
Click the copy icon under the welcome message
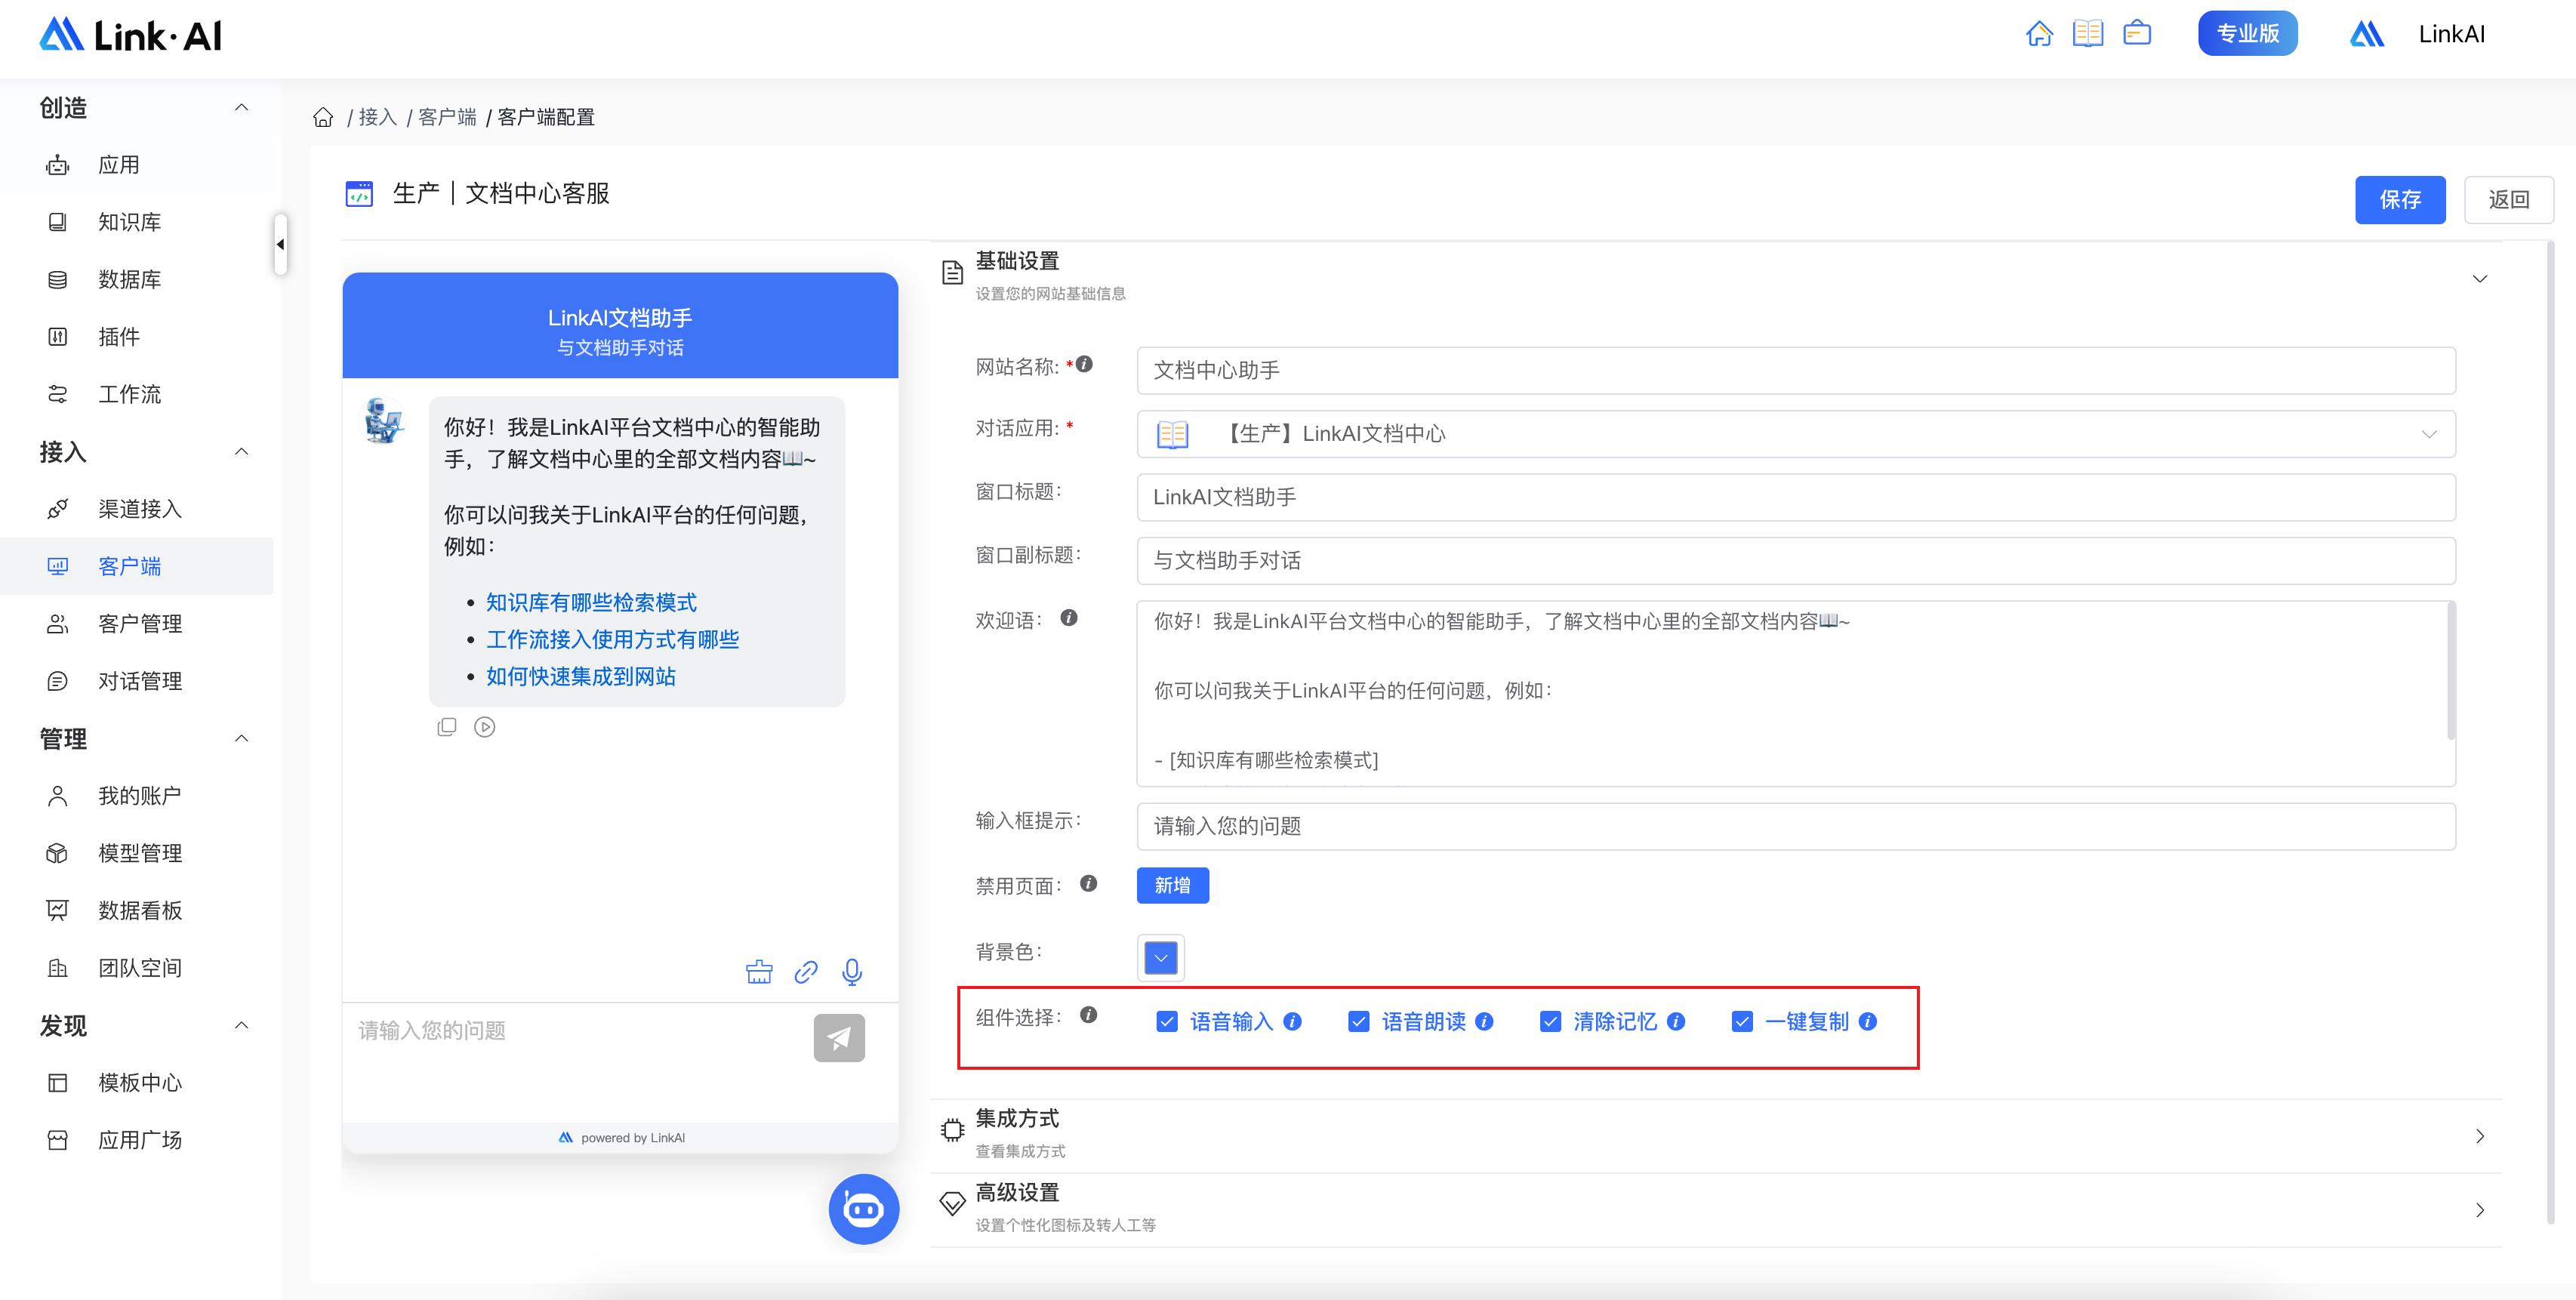click(x=447, y=727)
